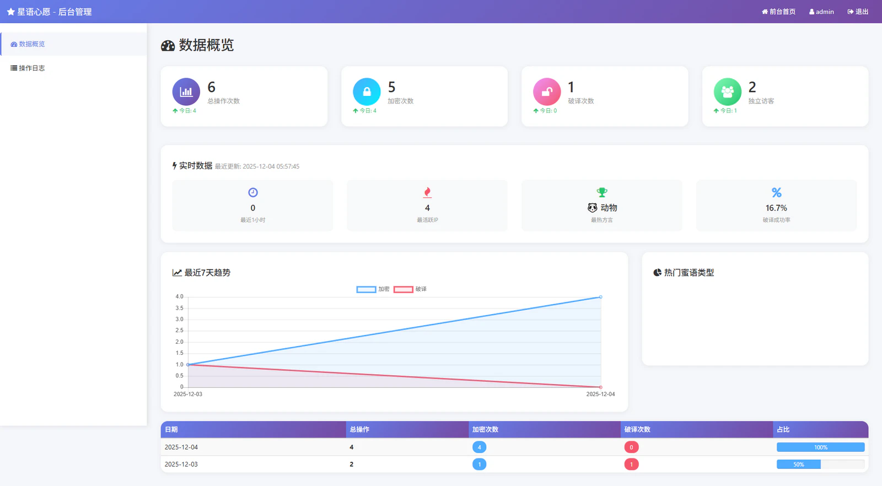Open 数据概览 in the sidebar
The image size is (882, 486).
32,44
